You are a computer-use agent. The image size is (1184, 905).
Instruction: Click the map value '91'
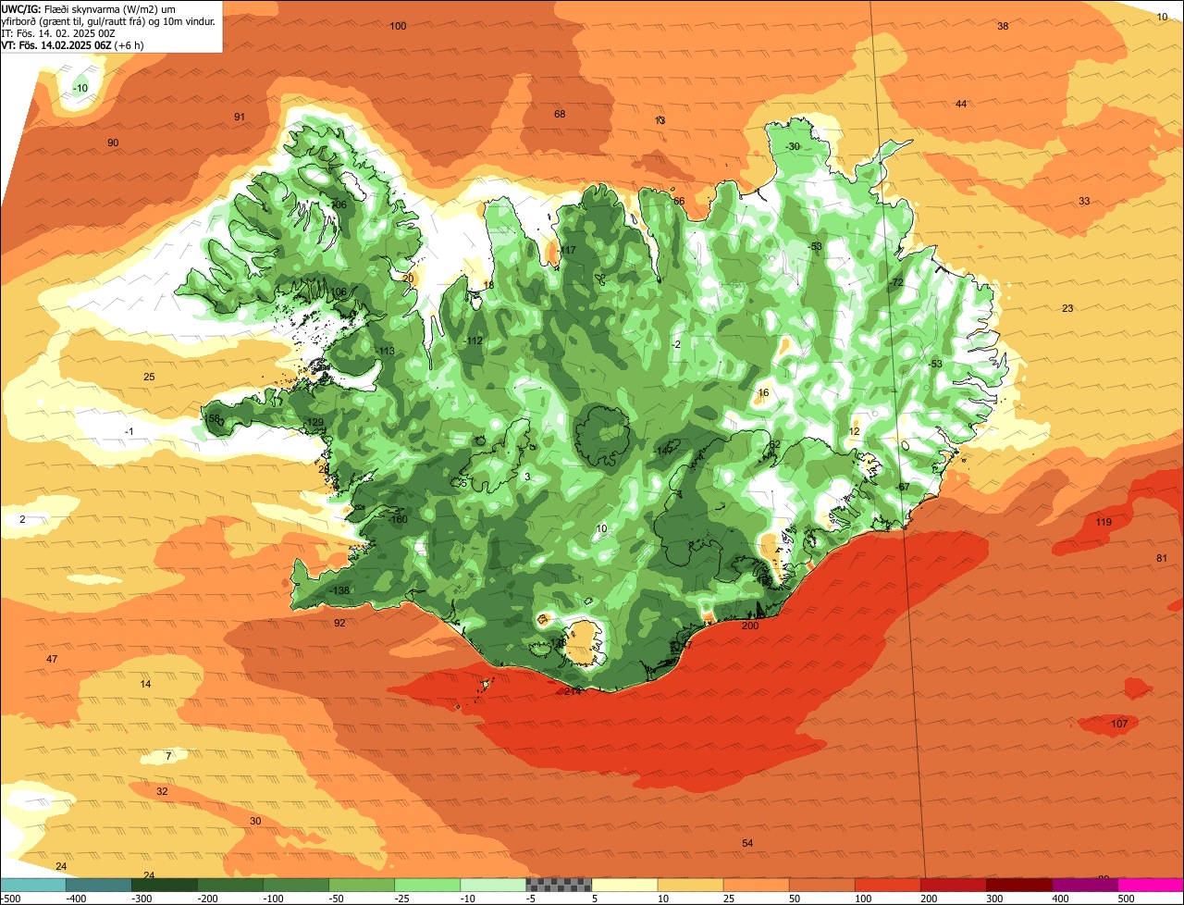(240, 117)
